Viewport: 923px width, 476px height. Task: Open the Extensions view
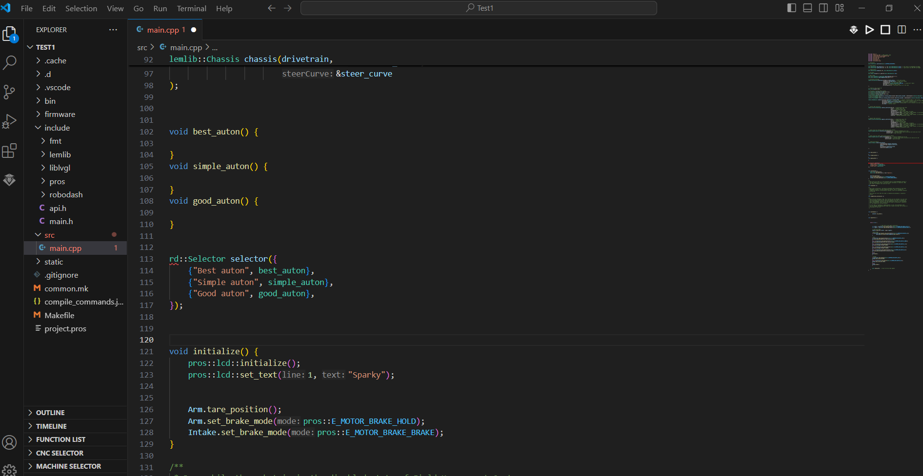(x=10, y=151)
